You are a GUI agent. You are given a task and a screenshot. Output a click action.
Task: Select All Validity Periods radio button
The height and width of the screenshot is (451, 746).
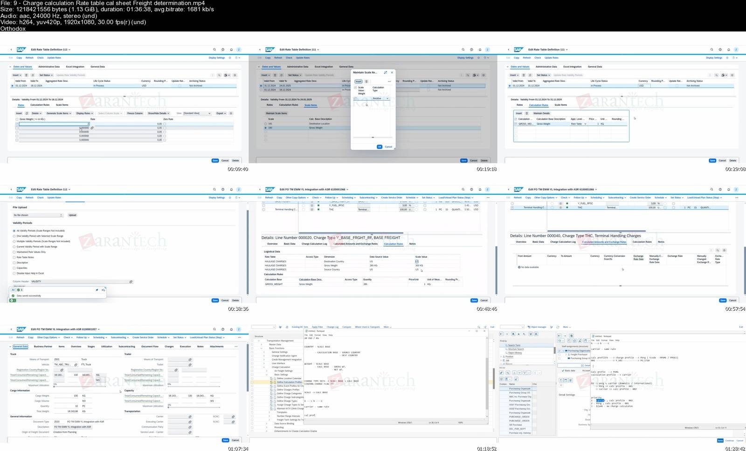[14, 231]
